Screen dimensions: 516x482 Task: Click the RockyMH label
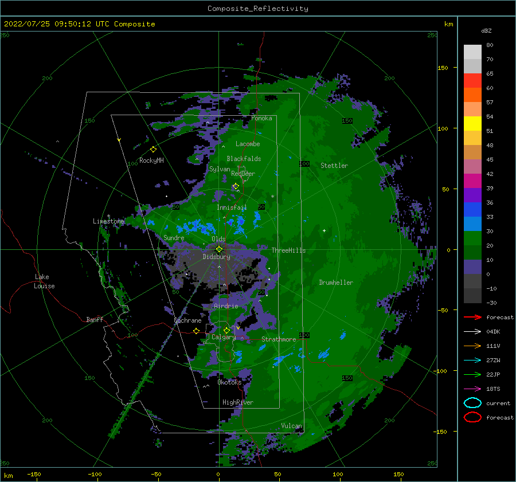(x=151, y=160)
